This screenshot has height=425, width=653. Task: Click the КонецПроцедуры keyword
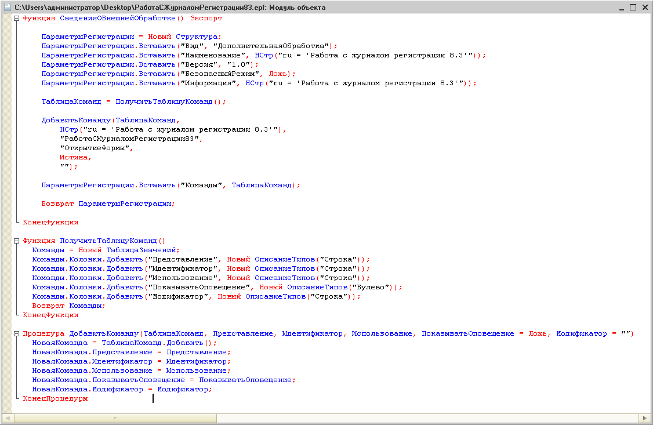(x=56, y=399)
